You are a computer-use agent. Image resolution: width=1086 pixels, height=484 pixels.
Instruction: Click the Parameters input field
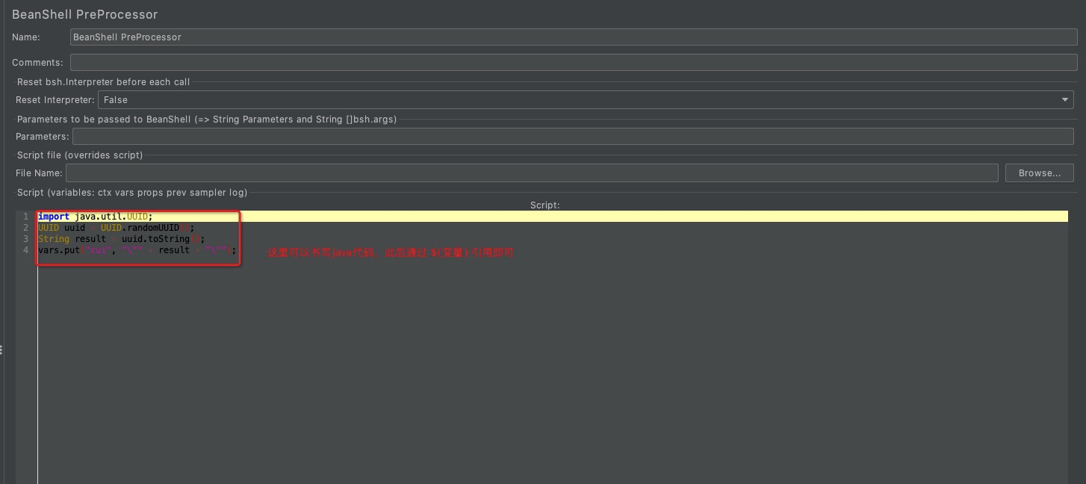pos(573,137)
